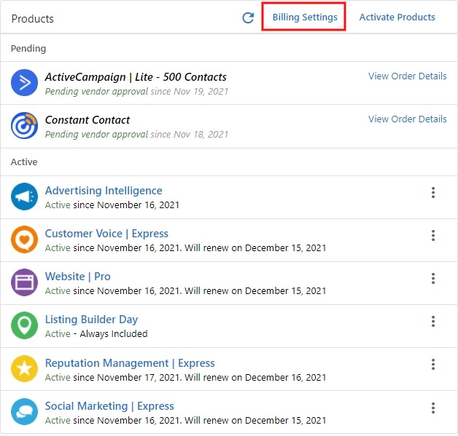Viewport: 458px width, 436px height.
Task: Open Customer Voice | Express product
Action: tap(106, 234)
